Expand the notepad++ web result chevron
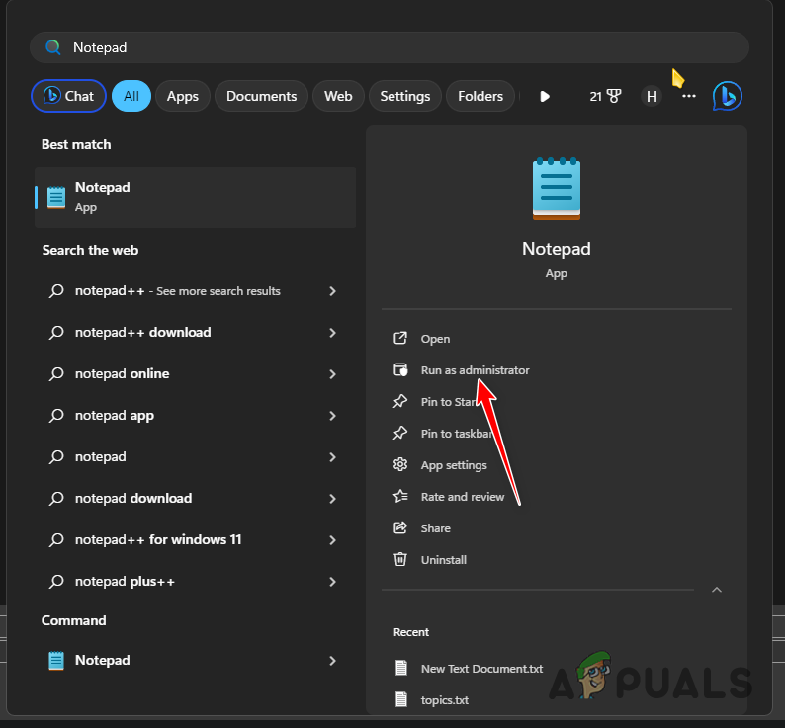The image size is (785, 728). [x=332, y=291]
